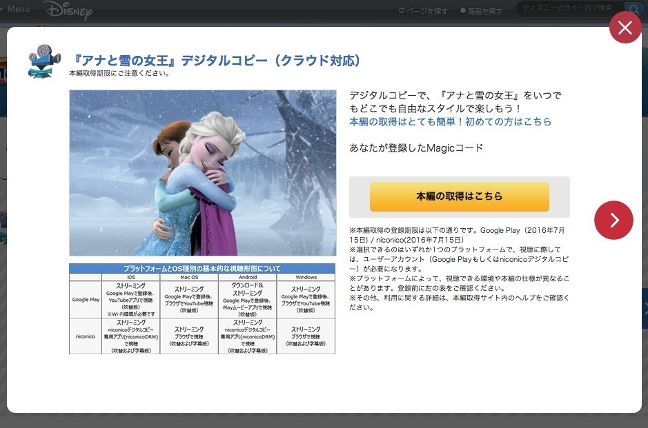Open the 本編の取得はとても簡単！初めての方はこちら link
The height and width of the screenshot is (428, 648).
[x=450, y=122]
